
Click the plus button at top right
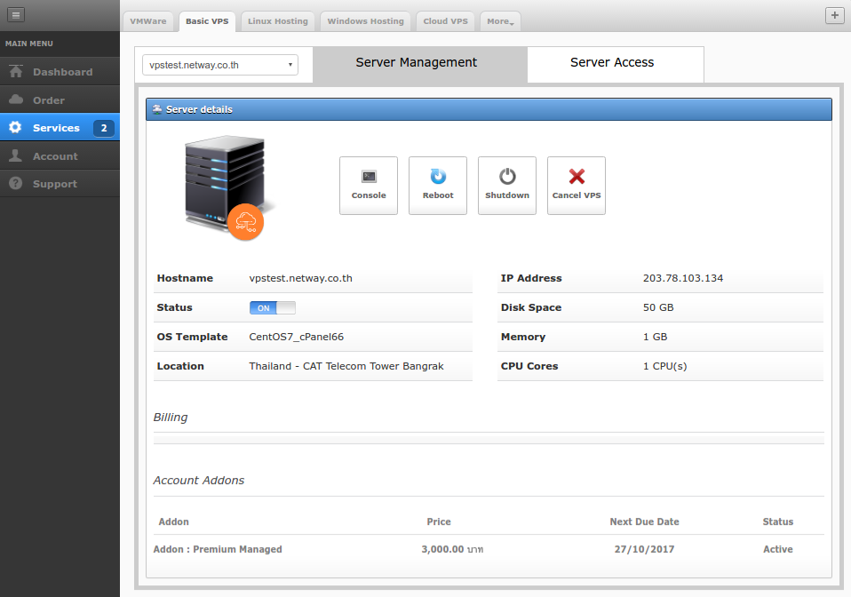tap(834, 15)
